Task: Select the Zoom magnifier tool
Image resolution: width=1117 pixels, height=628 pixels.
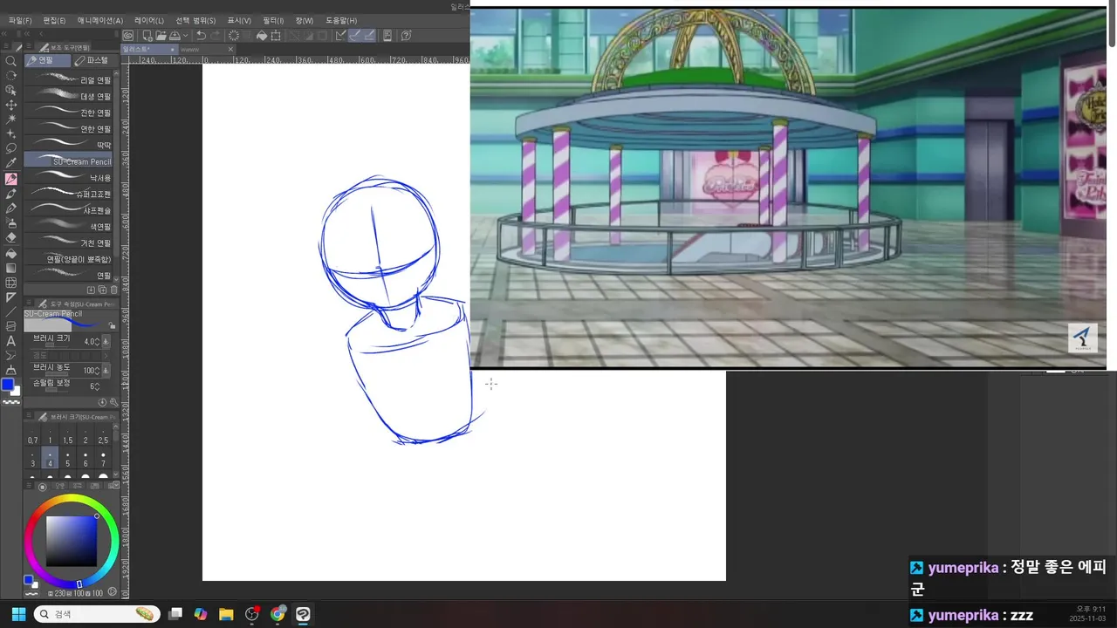Action: pos(11,61)
